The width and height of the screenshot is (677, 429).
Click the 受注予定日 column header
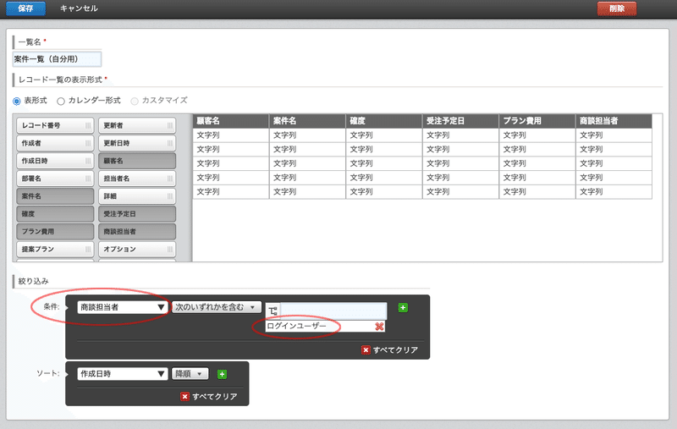coord(460,121)
